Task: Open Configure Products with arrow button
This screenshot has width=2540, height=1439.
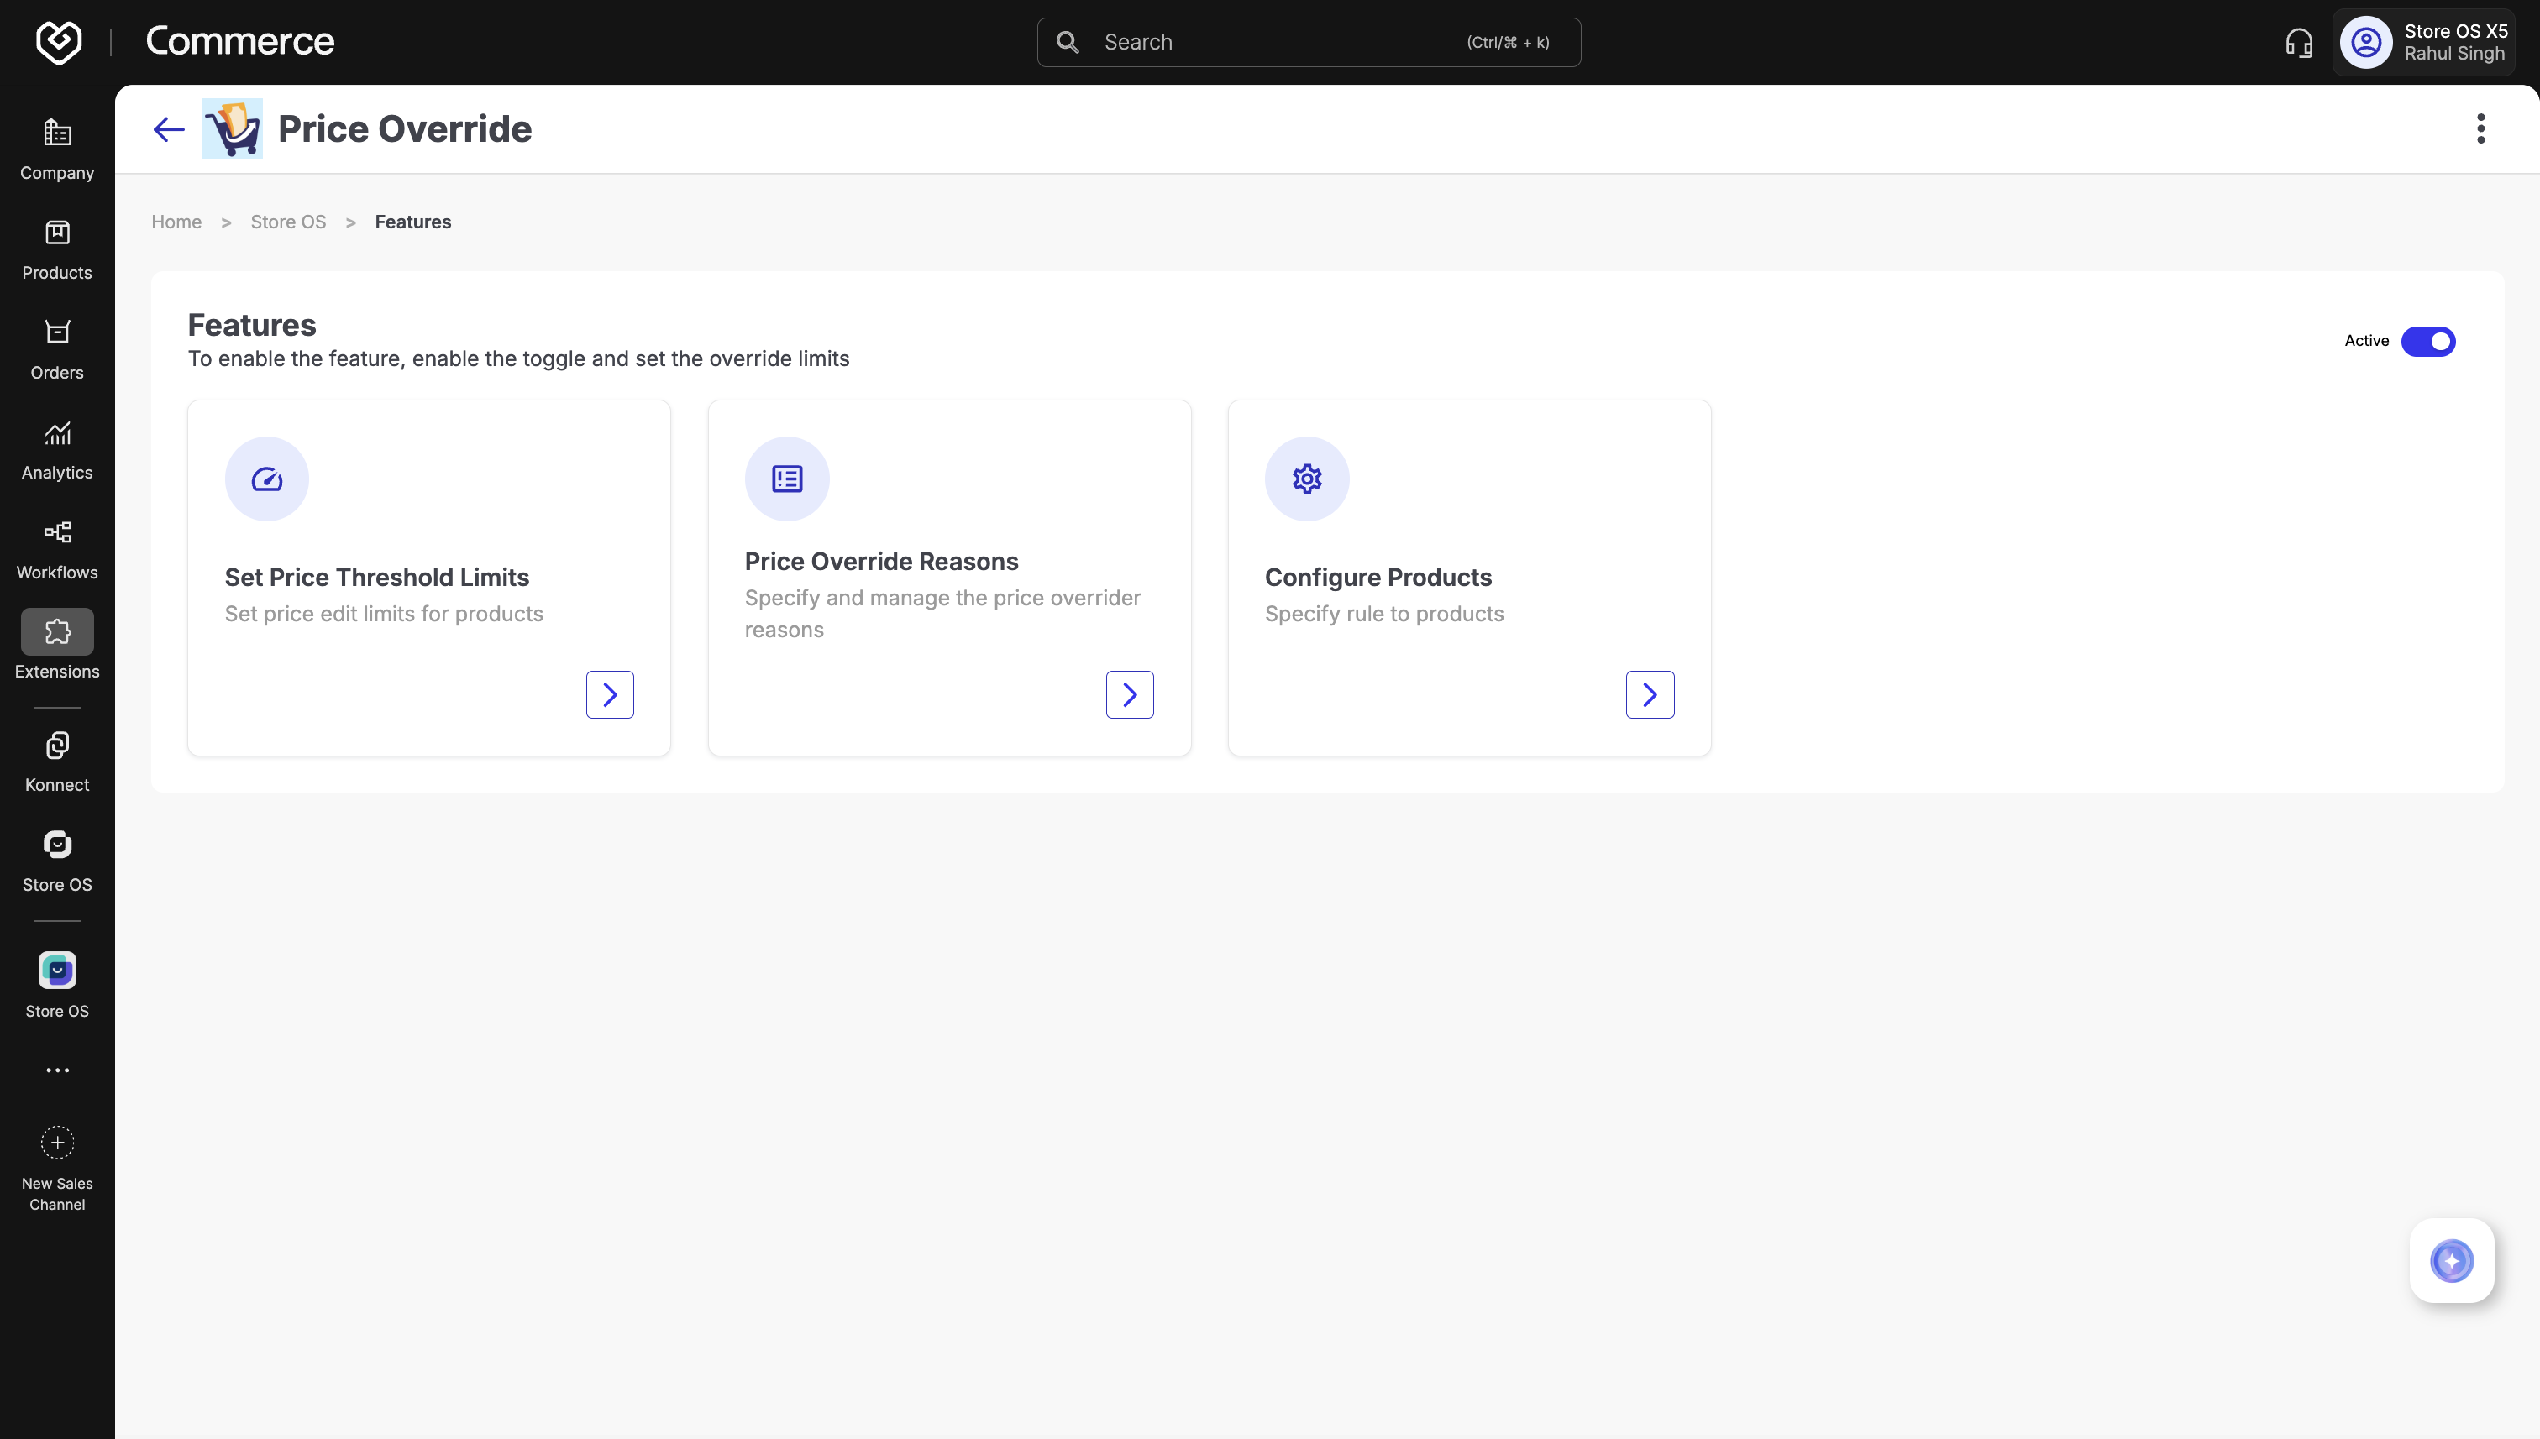Action: [x=1650, y=695]
